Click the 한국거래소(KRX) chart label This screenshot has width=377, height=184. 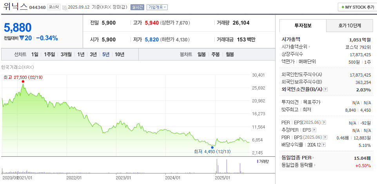(x=17, y=67)
